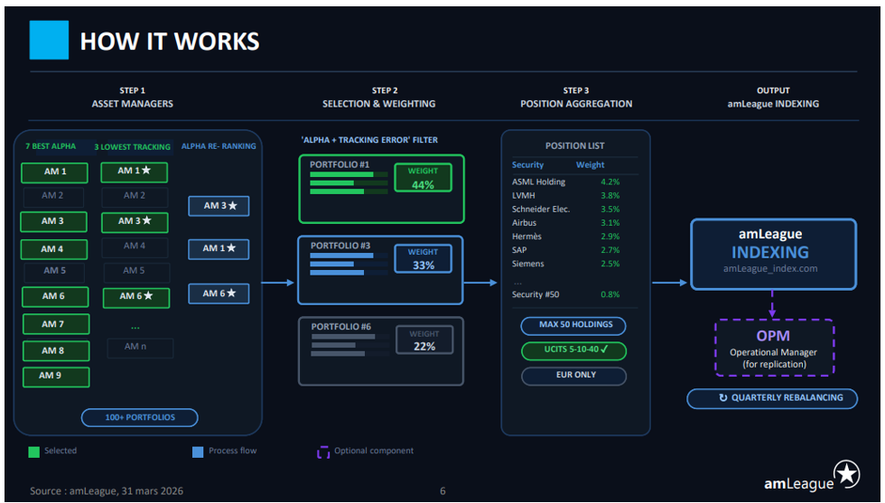Select the Security #50 row
885x503 pixels.
(565, 294)
